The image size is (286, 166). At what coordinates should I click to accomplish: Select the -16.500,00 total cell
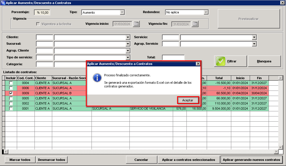coord(219,83)
